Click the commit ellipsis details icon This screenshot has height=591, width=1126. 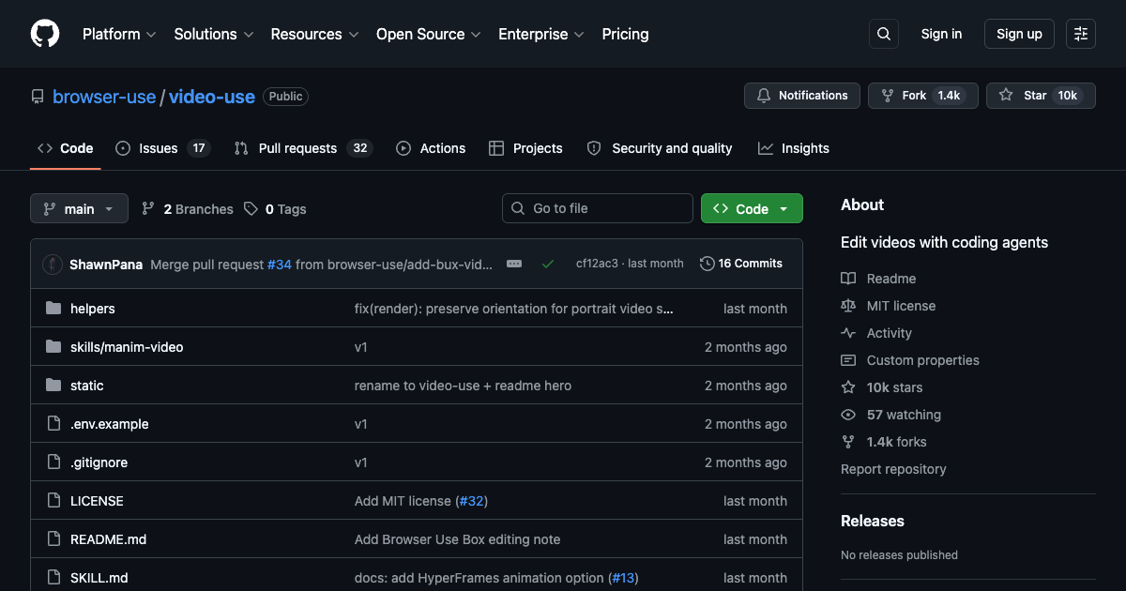[514, 264]
